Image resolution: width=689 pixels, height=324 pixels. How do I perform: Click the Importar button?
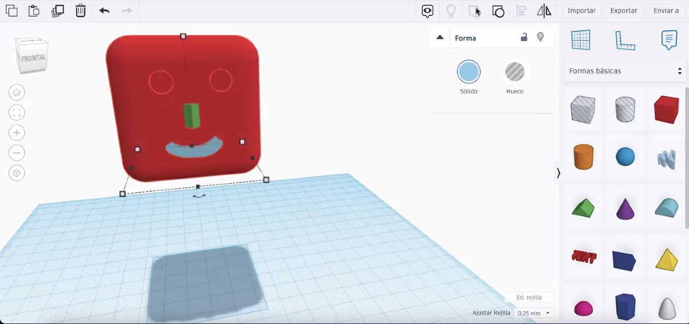tap(582, 11)
